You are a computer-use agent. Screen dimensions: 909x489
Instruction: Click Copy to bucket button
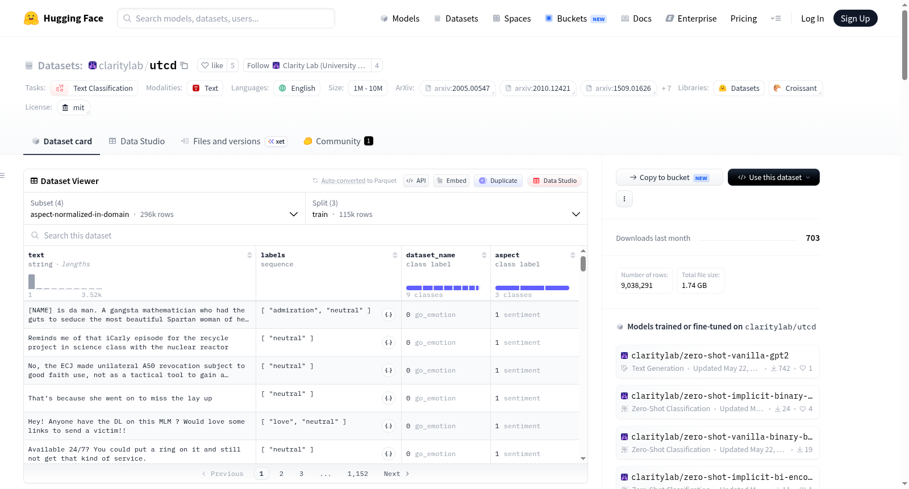pyautogui.click(x=669, y=177)
